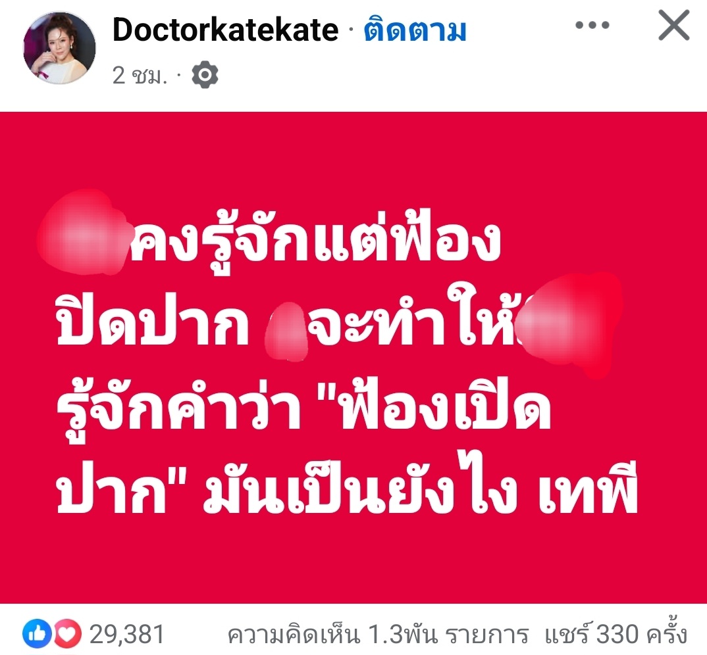The image size is (707, 655).
Task: Click the red heart reaction icon
Action: pos(67,634)
